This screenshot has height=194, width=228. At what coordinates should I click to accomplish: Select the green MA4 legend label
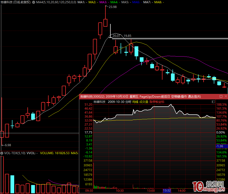[x=115, y=2]
